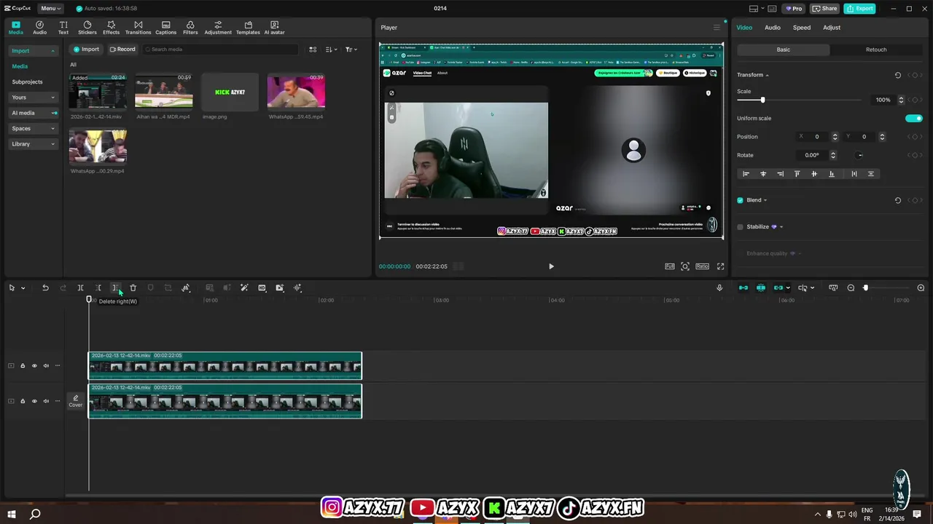The image size is (933, 524).
Task: Select the Retouch sub-tab
Action: click(876, 49)
